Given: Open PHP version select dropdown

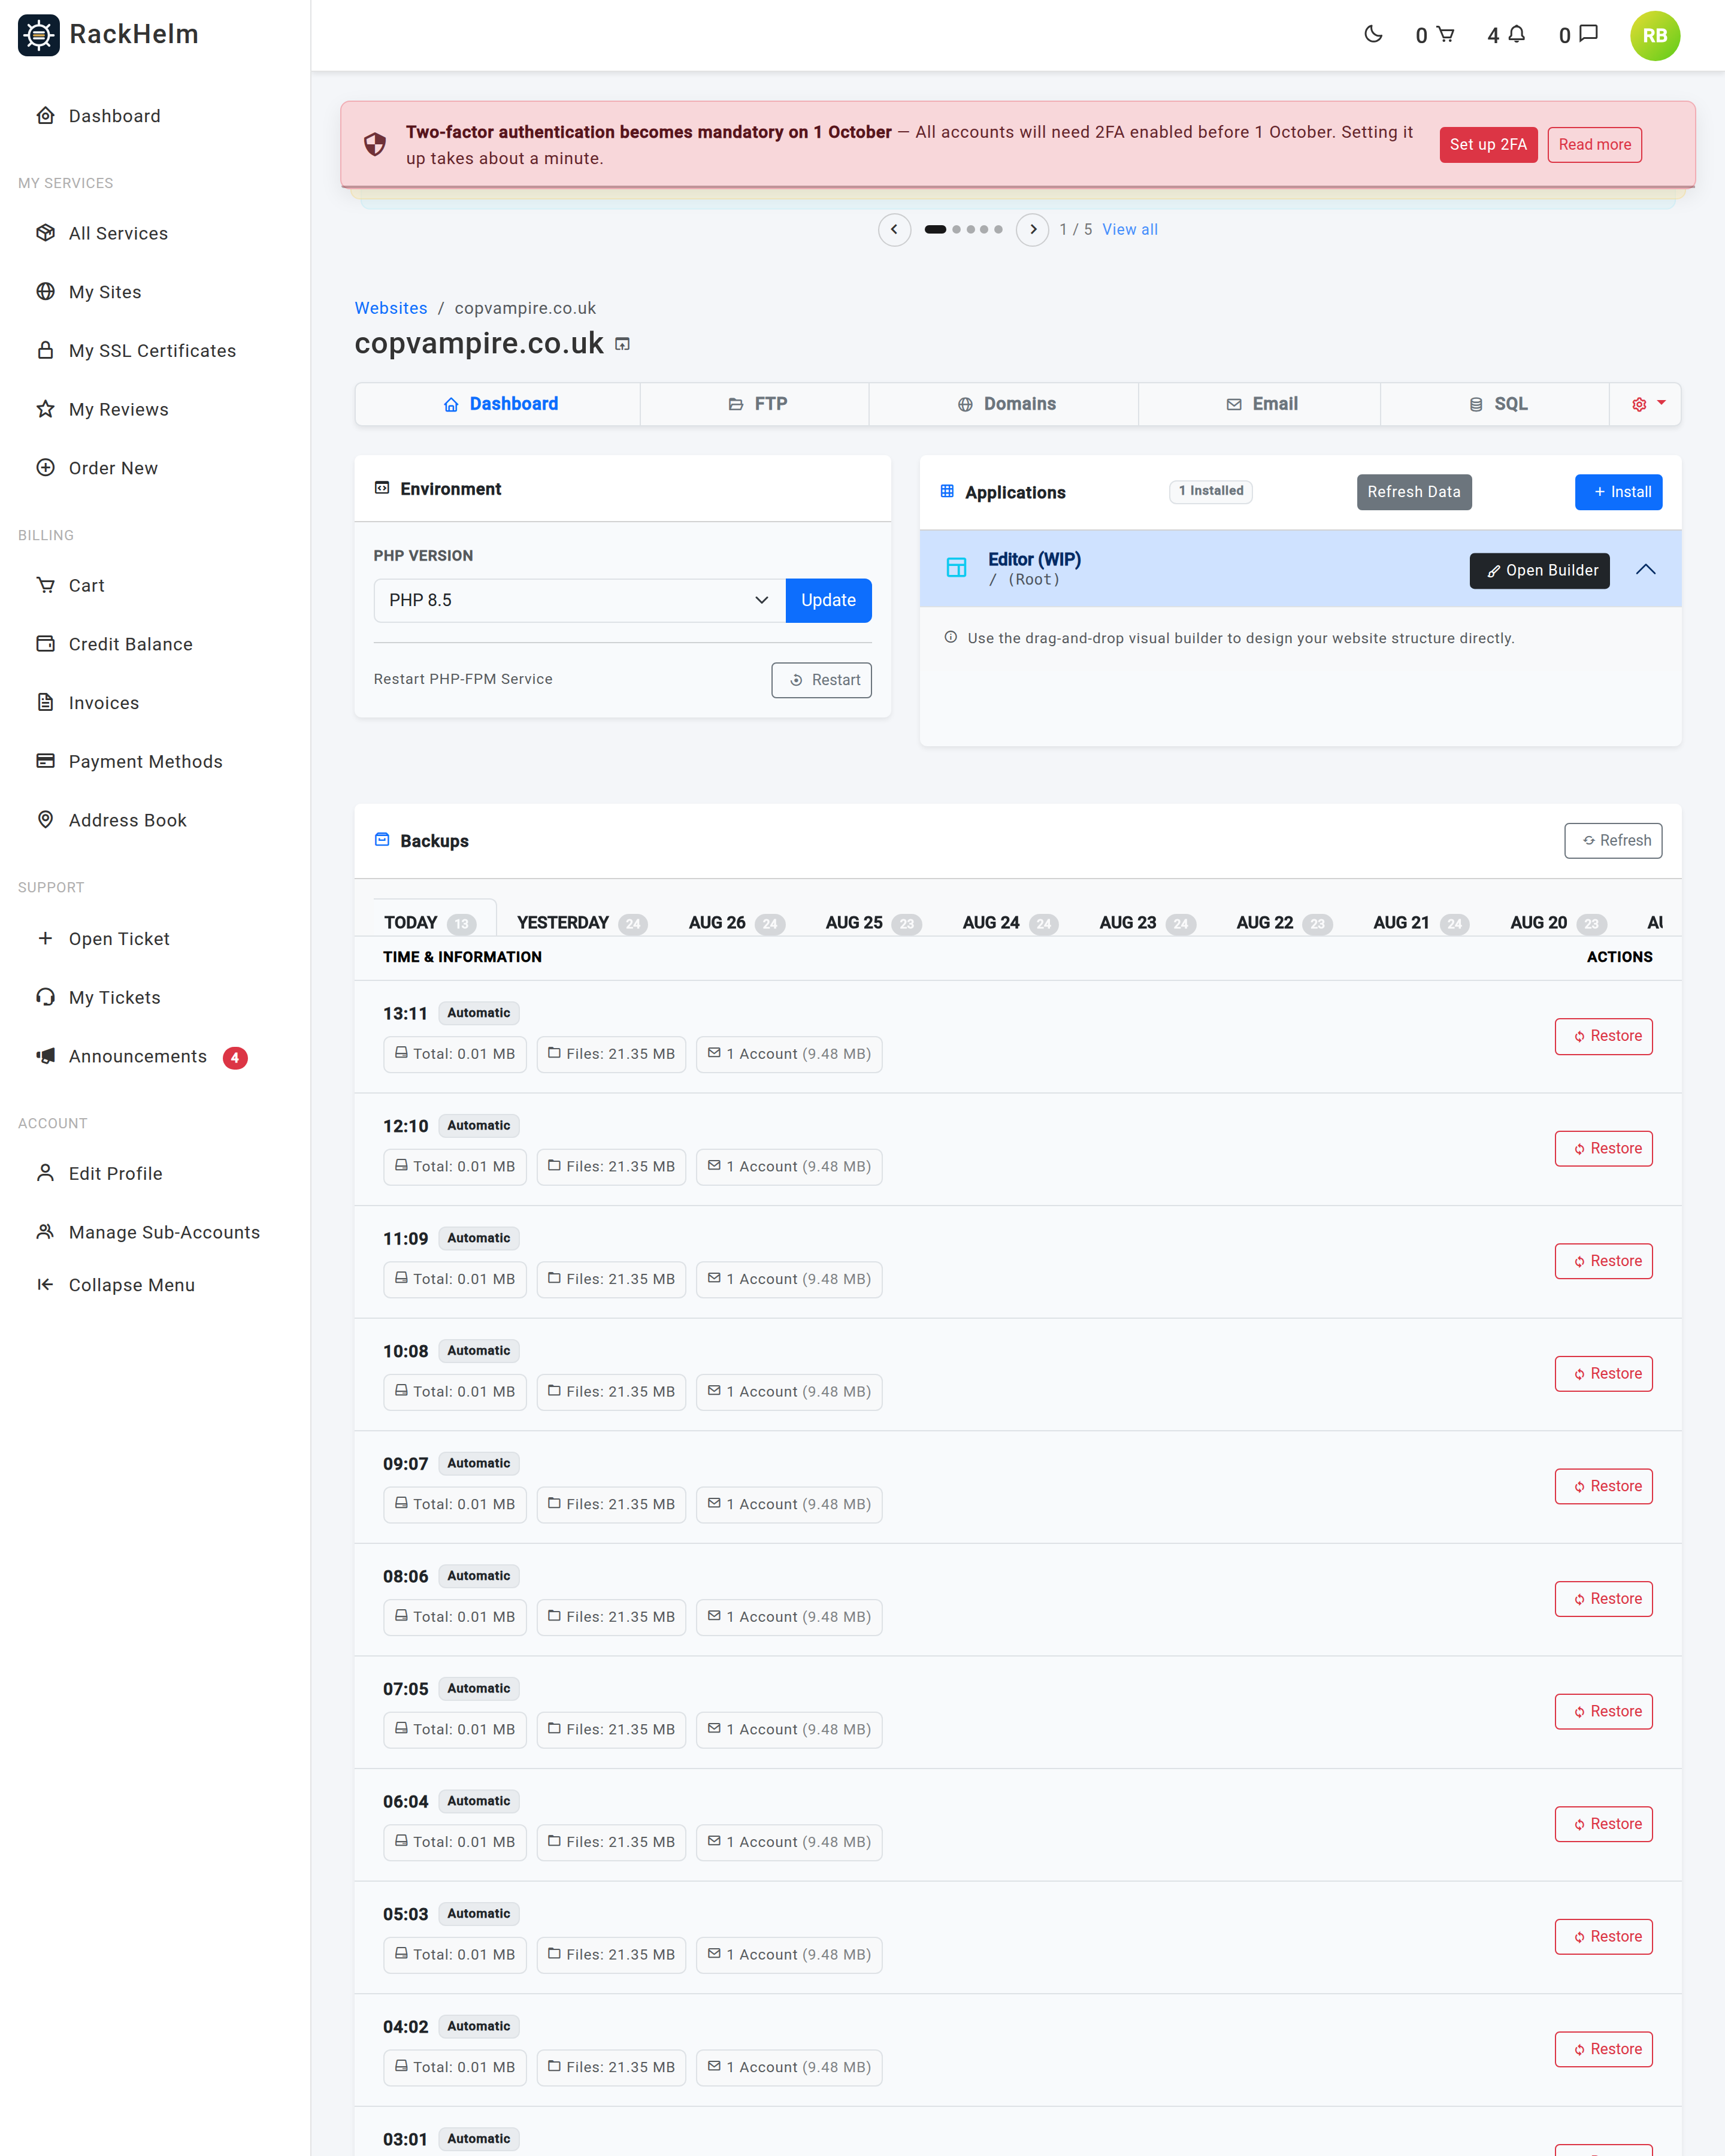Looking at the screenshot, I should click(579, 600).
